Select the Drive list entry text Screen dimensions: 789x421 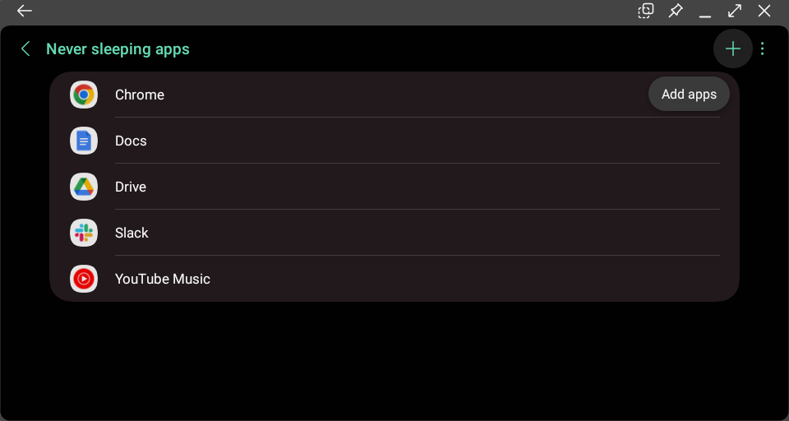coord(131,187)
